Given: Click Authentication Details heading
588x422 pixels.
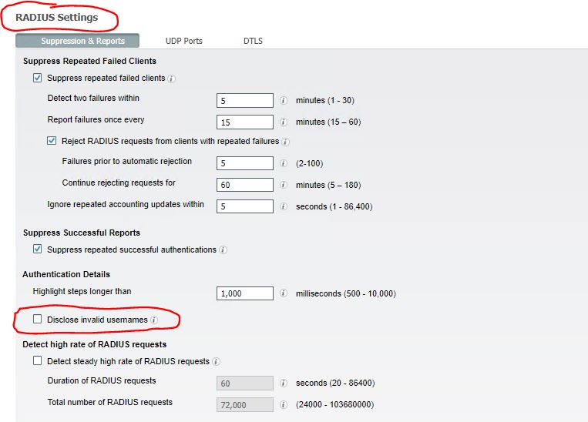Looking at the screenshot, I should click(66, 274).
